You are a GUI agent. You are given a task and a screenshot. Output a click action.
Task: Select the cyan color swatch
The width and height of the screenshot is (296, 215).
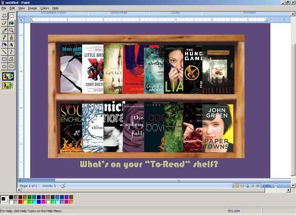click(34, 202)
